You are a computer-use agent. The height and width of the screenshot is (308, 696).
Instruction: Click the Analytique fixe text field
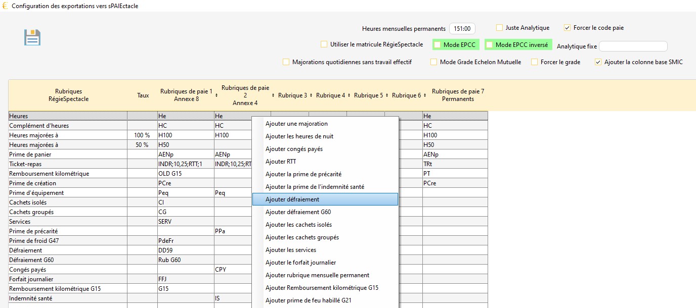click(633, 46)
